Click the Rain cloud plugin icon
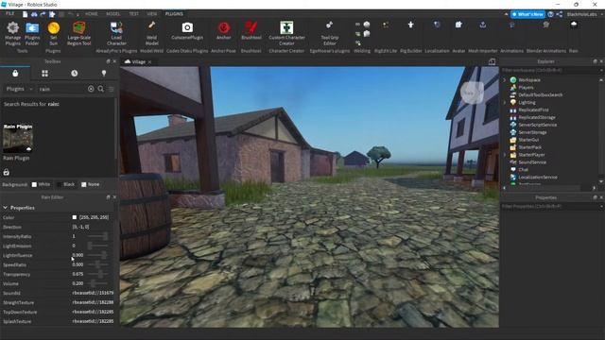 coord(574,25)
